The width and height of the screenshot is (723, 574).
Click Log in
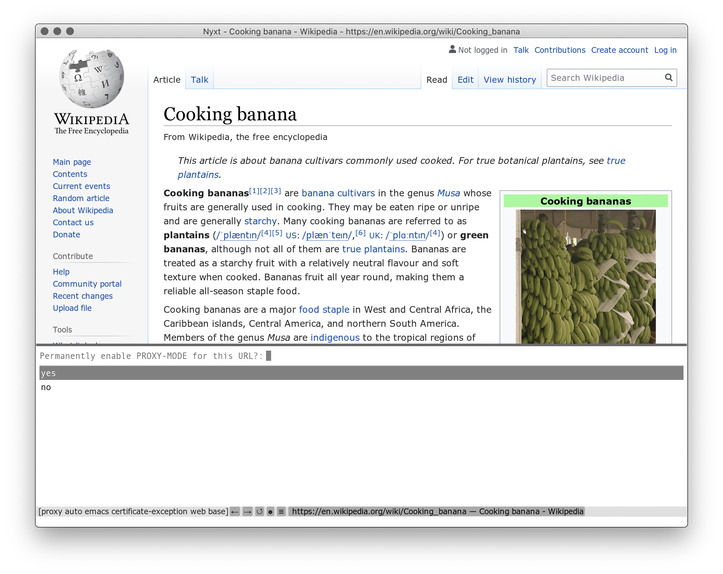click(665, 50)
